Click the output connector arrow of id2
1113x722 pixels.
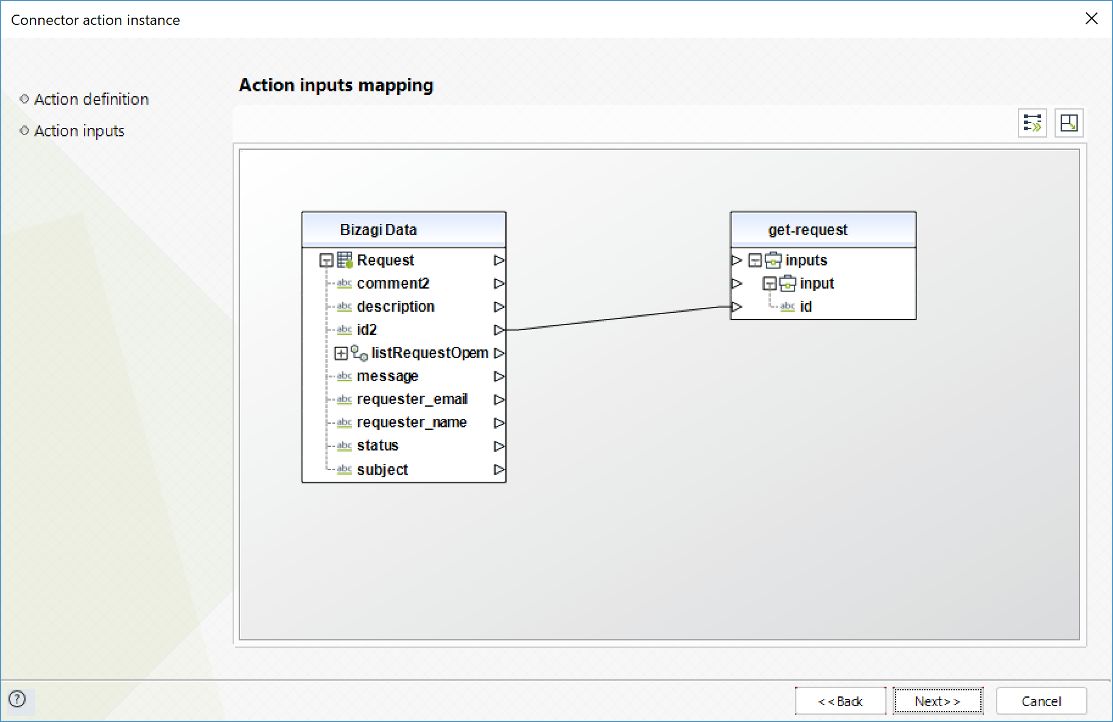click(499, 330)
